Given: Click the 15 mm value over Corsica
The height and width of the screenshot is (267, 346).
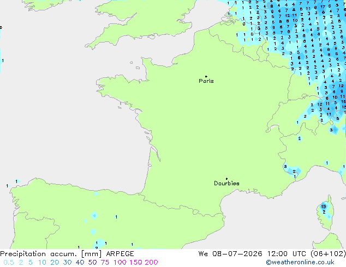Looking at the screenshot, I should click(324, 207).
